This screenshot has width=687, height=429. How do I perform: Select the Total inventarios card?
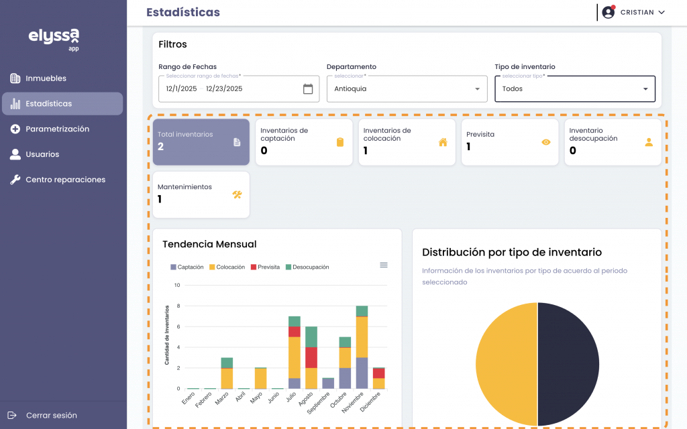pos(201,141)
